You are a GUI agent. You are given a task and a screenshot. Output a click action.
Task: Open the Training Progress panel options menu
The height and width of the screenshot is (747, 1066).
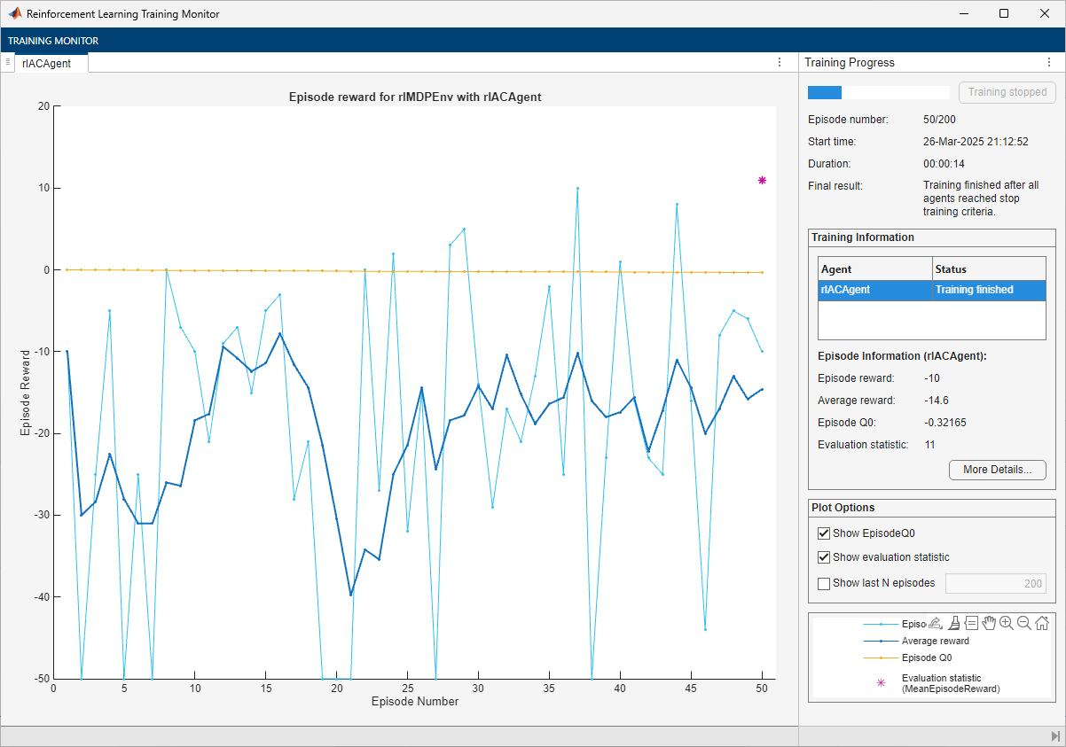(x=1049, y=62)
